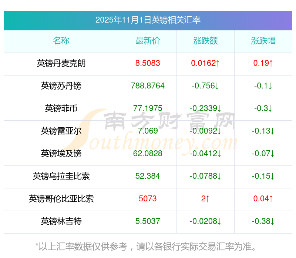This screenshot has height=258, width=296.
Task: Click the price 52.384
Action: [x=148, y=176]
